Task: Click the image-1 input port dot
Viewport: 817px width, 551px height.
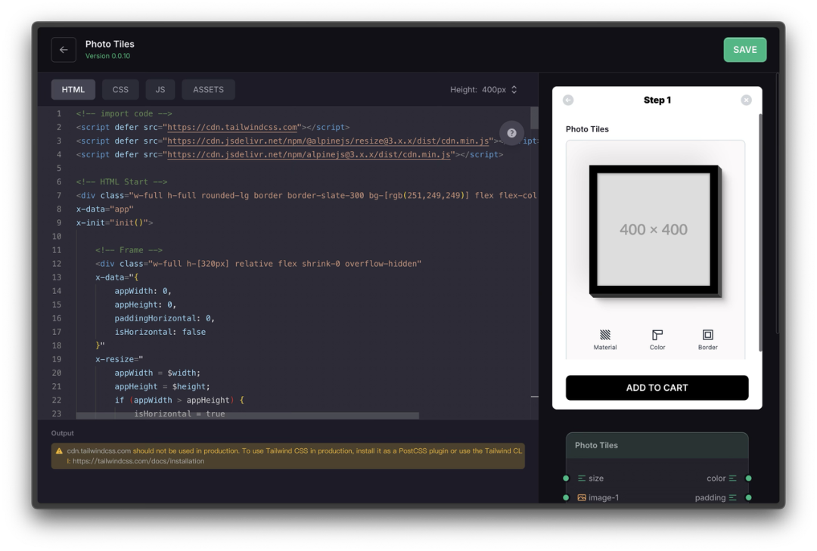Action: (x=566, y=497)
